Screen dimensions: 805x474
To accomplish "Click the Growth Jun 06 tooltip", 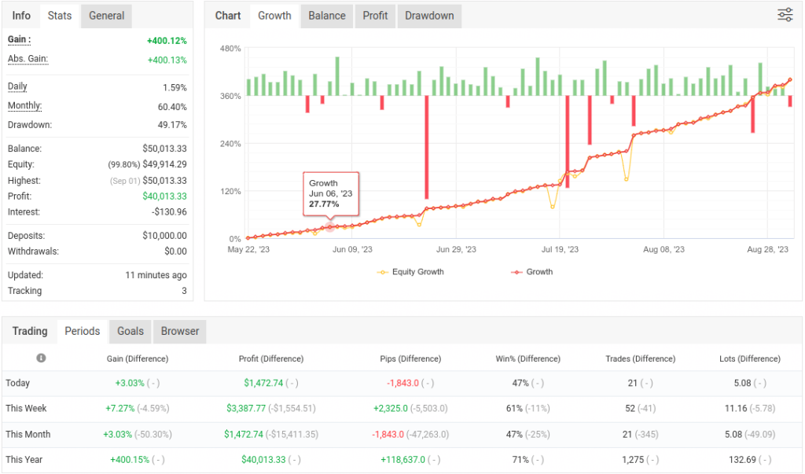I will [x=331, y=193].
